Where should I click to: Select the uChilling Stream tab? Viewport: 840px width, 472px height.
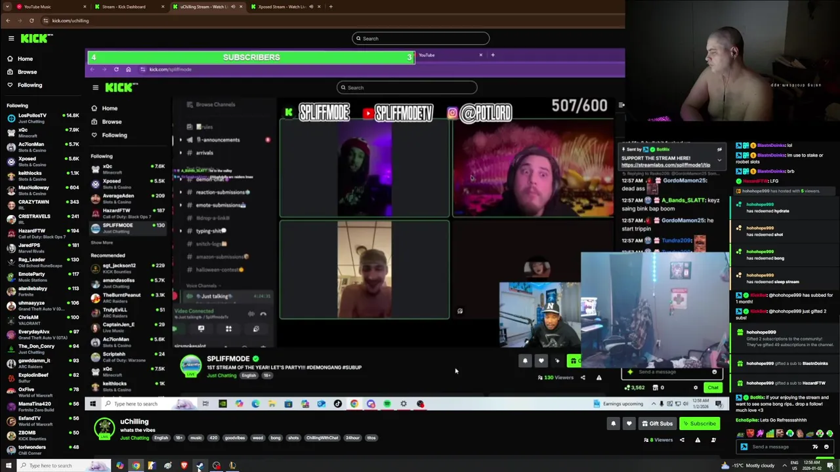(x=207, y=7)
